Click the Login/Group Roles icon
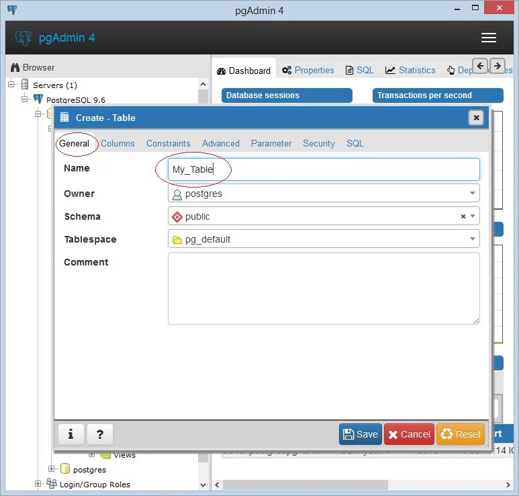The image size is (519, 496). (51, 483)
